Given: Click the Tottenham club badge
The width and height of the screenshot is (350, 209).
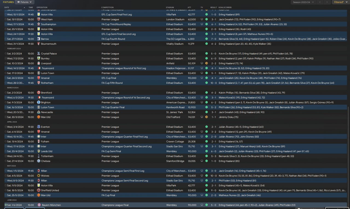Looking at the screenshot, I should click(39, 156).
